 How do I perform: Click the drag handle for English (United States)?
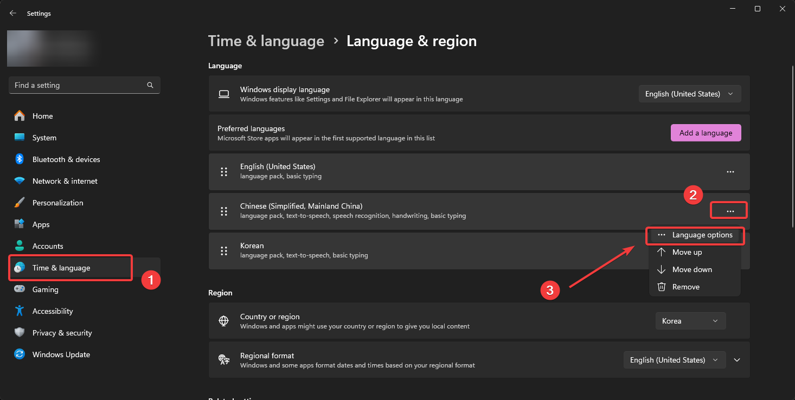point(223,172)
